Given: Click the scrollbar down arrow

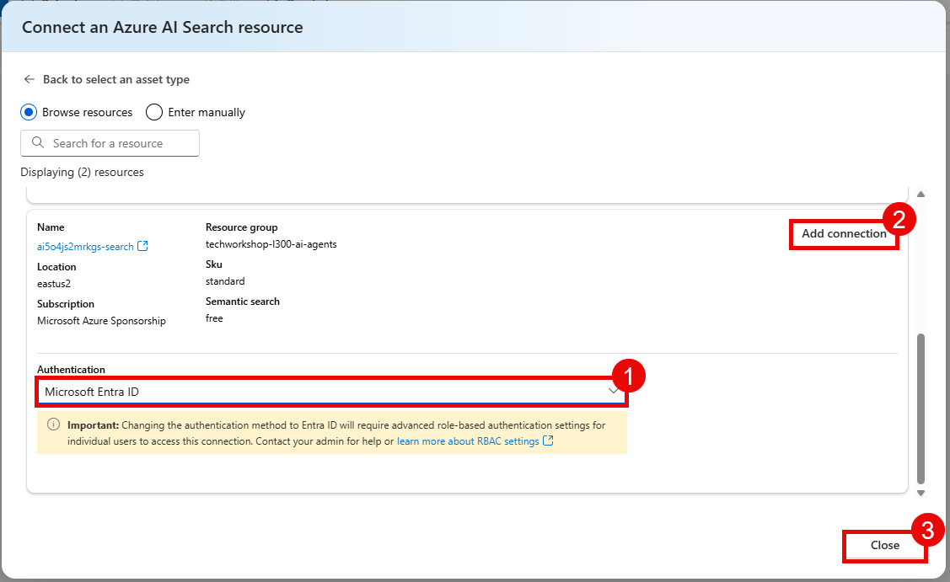Looking at the screenshot, I should click(920, 493).
